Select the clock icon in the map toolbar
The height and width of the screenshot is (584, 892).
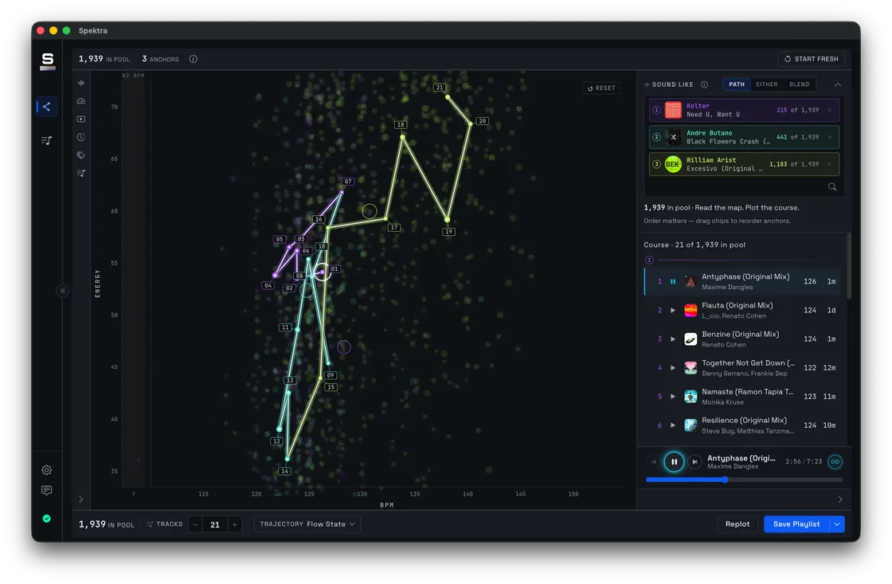click(x=81, y=137)
